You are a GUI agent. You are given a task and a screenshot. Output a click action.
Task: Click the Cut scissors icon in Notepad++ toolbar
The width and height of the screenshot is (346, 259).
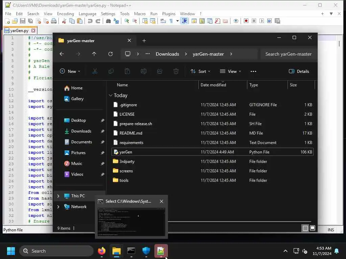pyautogui.click(x=64, y=21)
